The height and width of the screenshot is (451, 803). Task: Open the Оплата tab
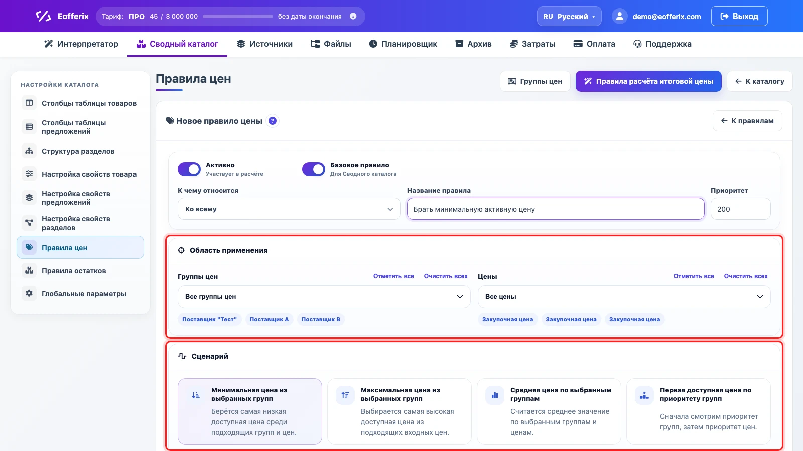coord(594,44)
